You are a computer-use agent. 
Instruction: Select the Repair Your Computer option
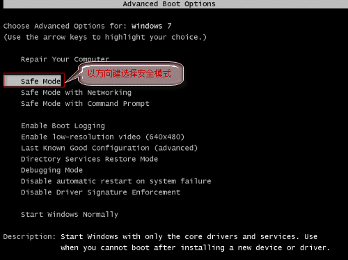(x=65, y=59)
